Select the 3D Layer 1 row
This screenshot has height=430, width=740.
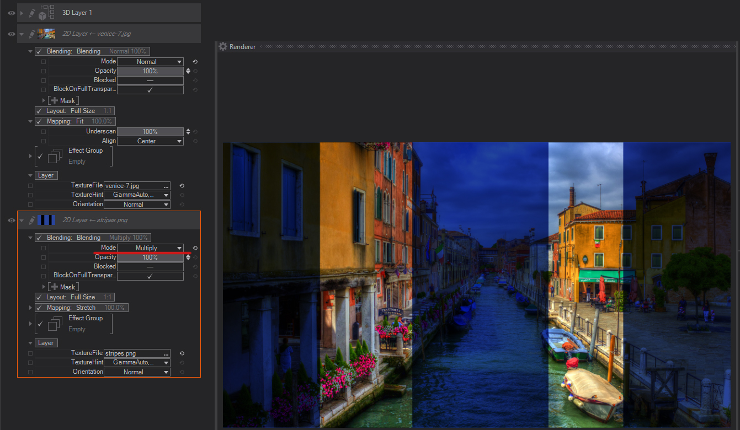tap(110, 13)
